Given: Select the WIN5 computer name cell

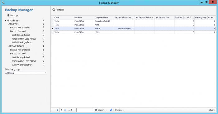Looking at the screenshot, I should [104, 25].
